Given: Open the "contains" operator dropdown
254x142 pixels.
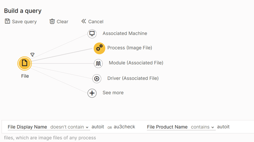Looking at the screenshot, I should pos(202,127).
